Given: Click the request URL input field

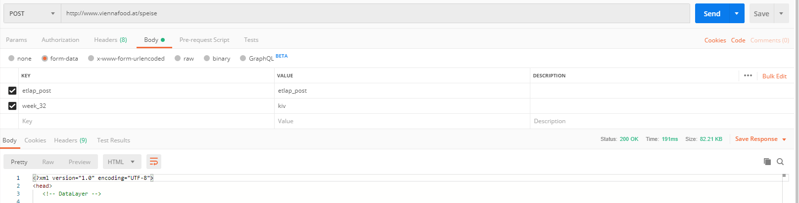Looking at the screenshot, I should coord(375,13).
